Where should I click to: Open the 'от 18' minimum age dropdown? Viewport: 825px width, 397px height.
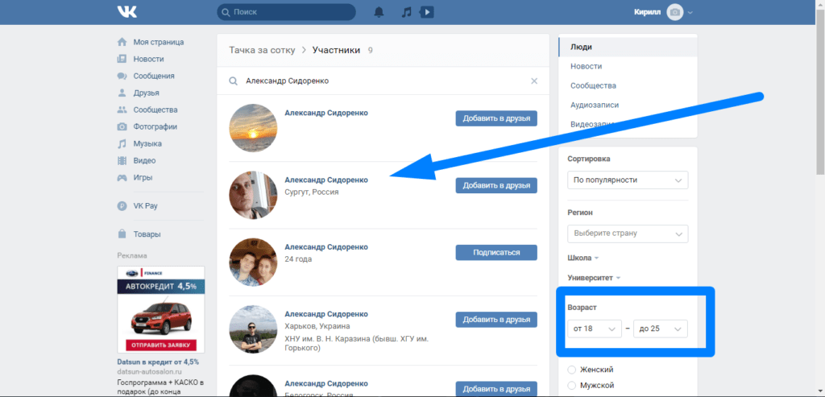pyautogui.click(x=594, y=329)
